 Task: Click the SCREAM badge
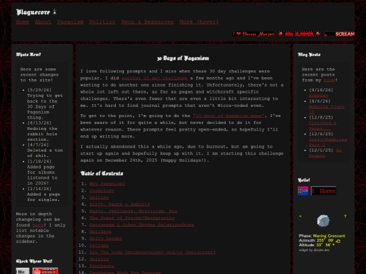[x=339, y=34]
